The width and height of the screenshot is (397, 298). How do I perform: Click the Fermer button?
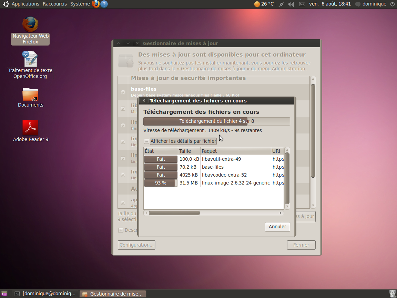tap(301, 245)
